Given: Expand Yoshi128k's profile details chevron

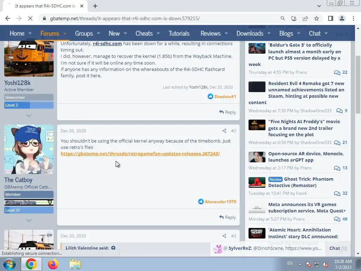Looking at the screenshot, I should point(29,115).
